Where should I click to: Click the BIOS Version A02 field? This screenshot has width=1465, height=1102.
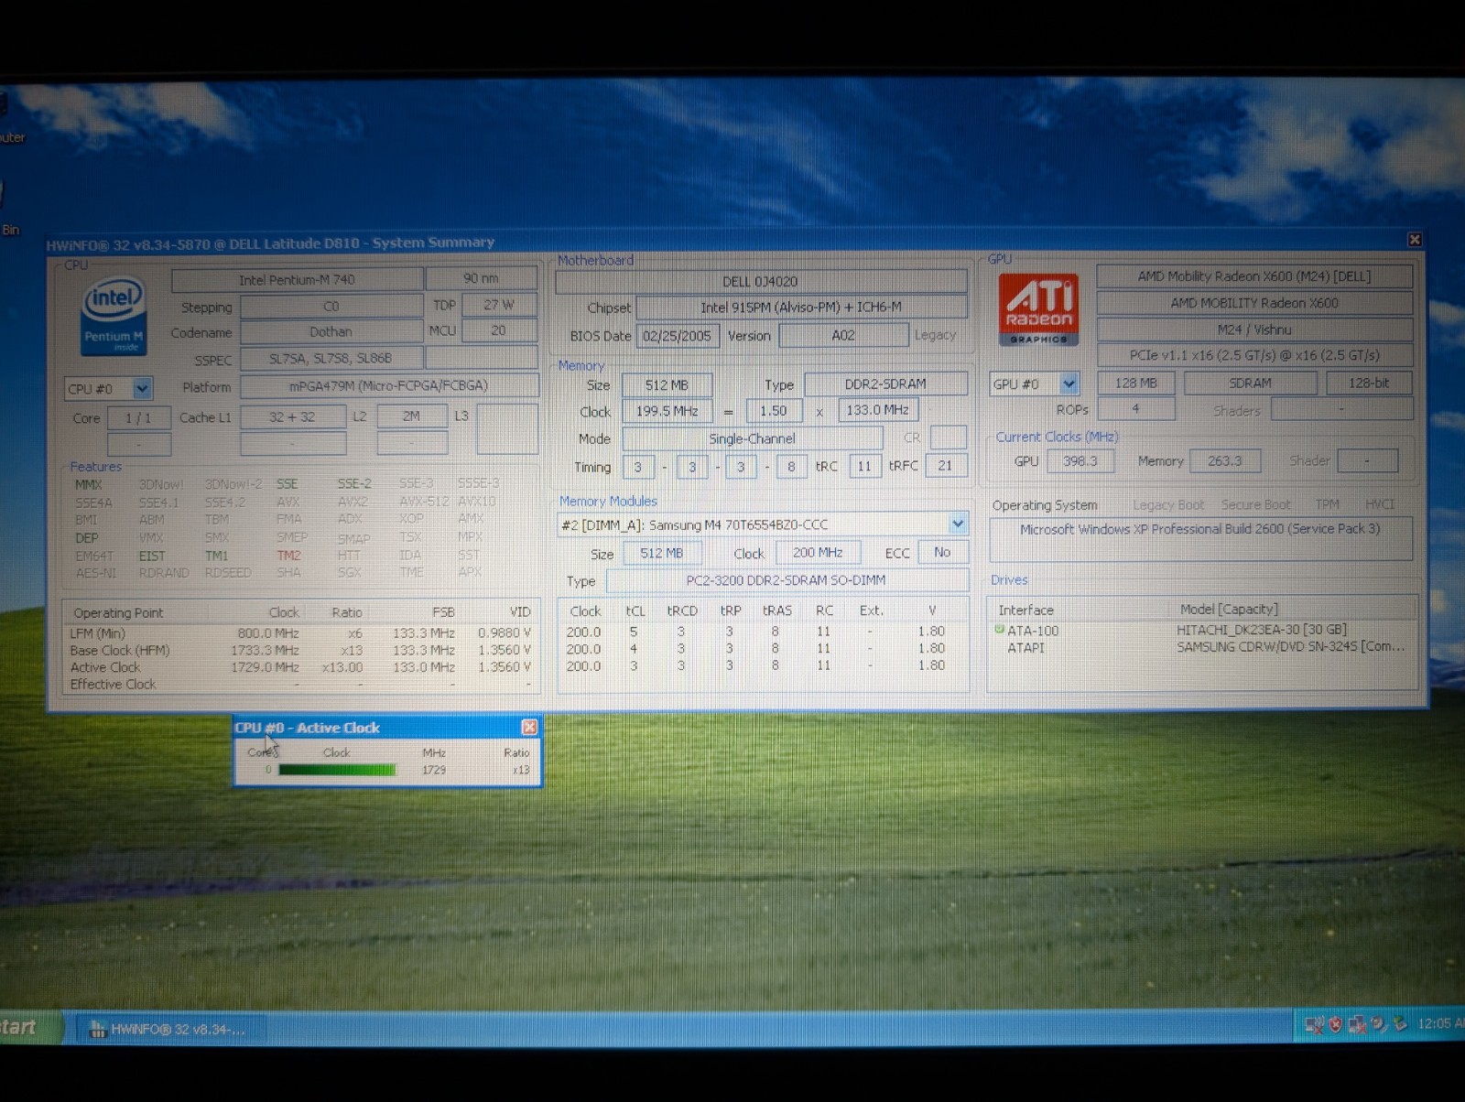[843, 335]
